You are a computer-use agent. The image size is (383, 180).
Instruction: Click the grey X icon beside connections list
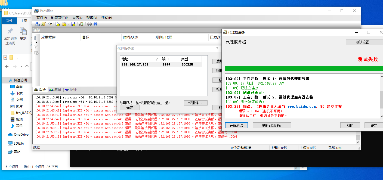36,47
